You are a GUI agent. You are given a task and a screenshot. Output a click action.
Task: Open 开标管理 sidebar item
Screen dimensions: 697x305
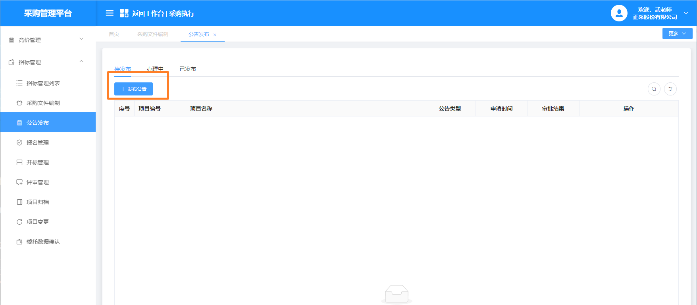[x=37, y=162]
